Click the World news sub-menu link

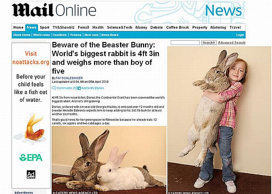(42, 35)
